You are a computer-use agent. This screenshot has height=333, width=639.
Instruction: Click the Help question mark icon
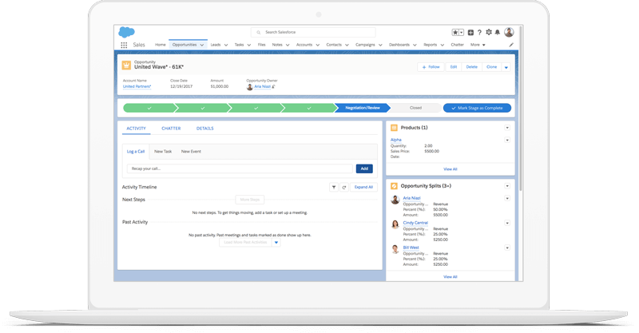(479, 33)
